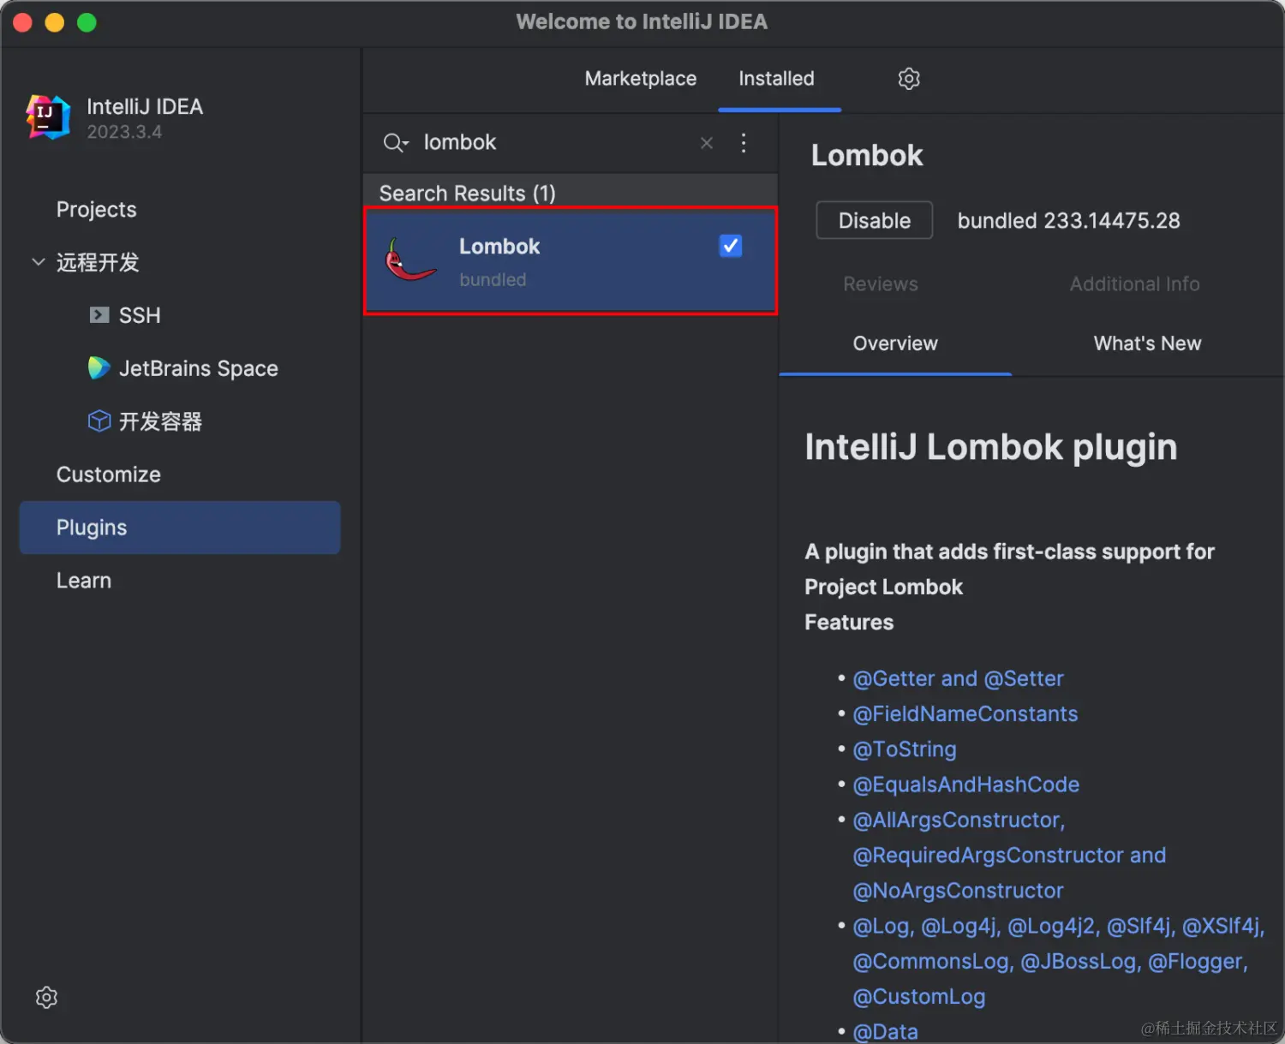Open the @NoArgsConstructor link
Viewport: 1285px width, 1044px height.
[x=958, y=891]
